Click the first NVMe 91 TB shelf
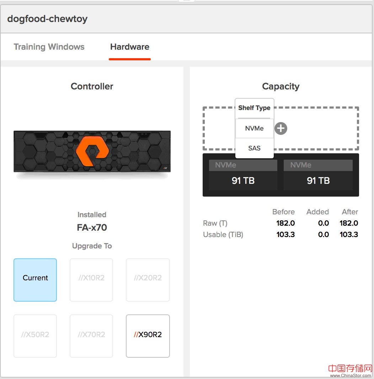 [x=243, y=175]
